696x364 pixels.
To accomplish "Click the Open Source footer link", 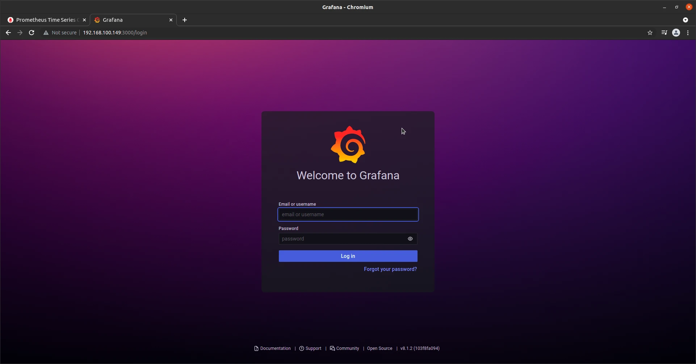I will point(379,348).
